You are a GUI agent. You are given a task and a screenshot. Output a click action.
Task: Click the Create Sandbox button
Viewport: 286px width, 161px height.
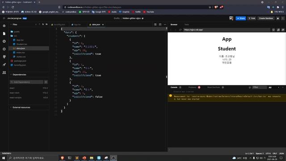click(266, 18)
